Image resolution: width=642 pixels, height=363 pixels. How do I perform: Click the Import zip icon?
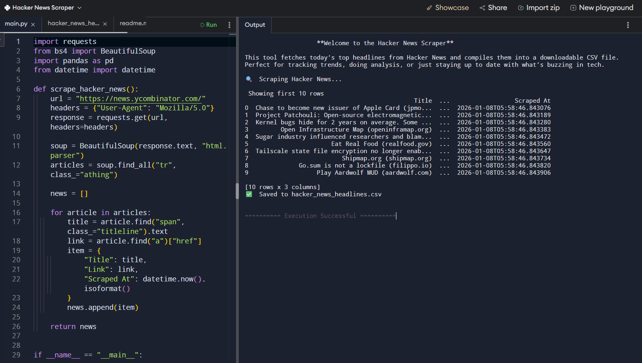(521, 8)
